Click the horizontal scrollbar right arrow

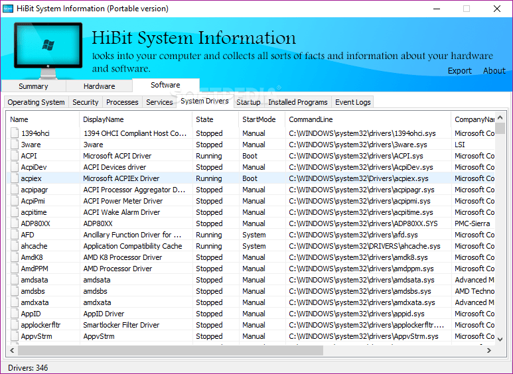(x=489, y=351)
